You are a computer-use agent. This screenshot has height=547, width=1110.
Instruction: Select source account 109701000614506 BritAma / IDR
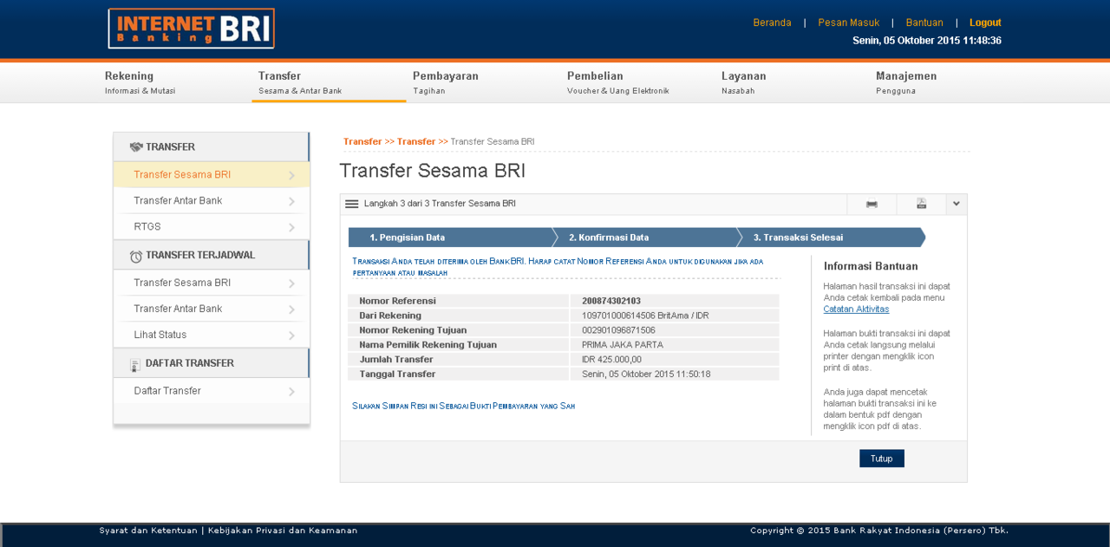[x=645, y=316]
